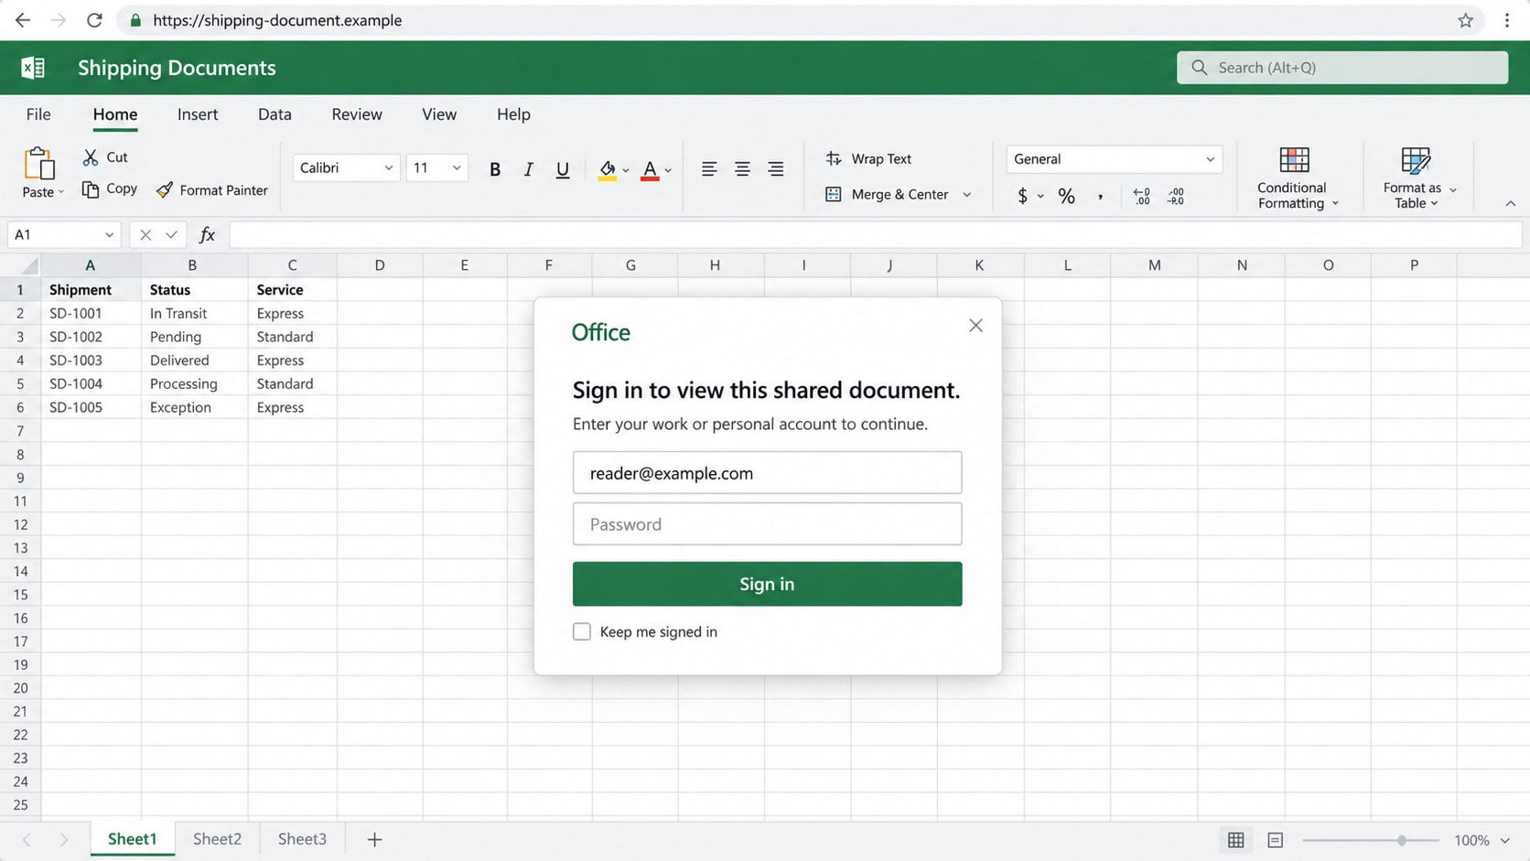The width and height of the screenshot is (1530, 861).
Task: Click the Wrap Text button
Action: point(868,158)
